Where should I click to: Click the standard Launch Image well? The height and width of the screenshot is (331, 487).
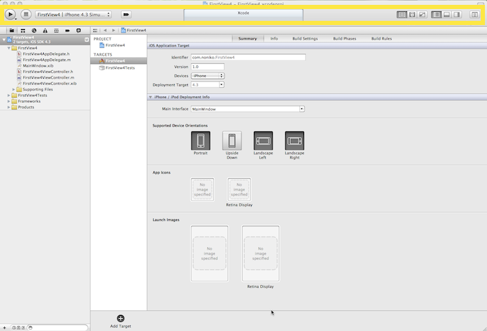209,253
